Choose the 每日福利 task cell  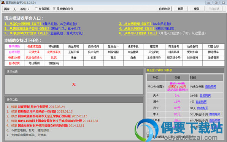coord(34,63)
